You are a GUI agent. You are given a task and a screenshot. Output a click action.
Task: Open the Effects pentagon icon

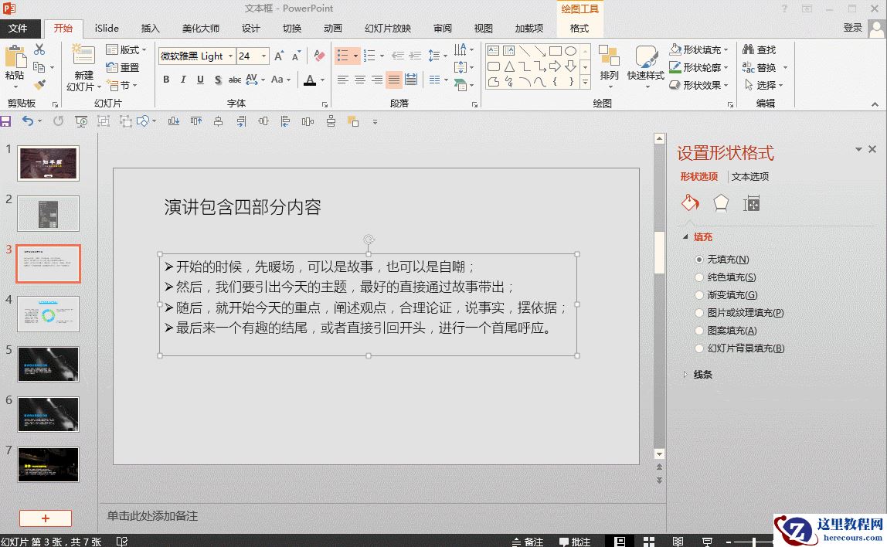pos(720,202)
